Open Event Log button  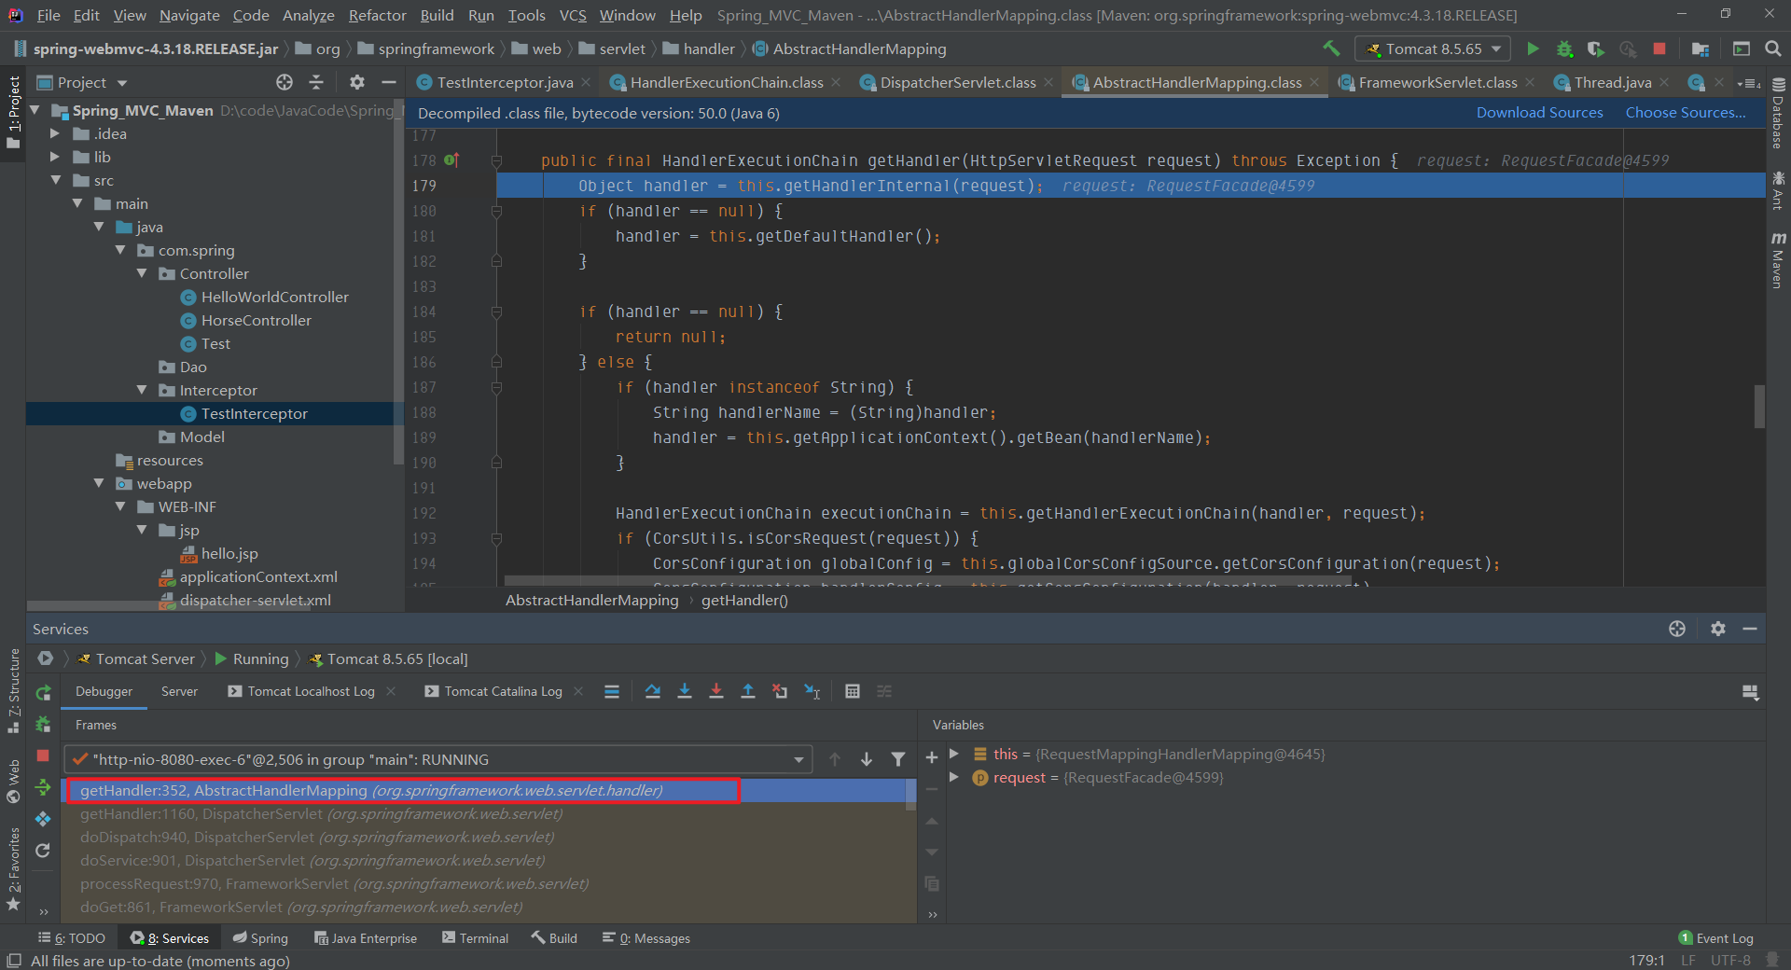pos(1715,938)
